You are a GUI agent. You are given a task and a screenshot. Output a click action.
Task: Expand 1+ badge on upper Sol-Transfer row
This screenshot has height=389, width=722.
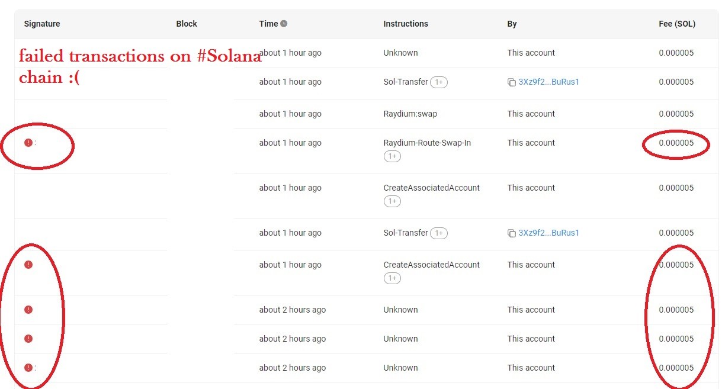point(439,82)
